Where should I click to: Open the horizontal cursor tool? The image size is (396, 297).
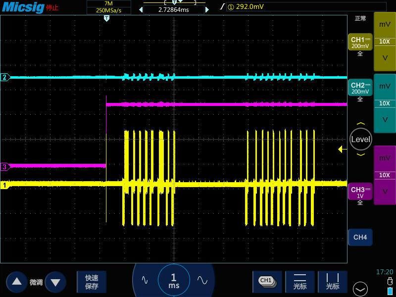300,282
